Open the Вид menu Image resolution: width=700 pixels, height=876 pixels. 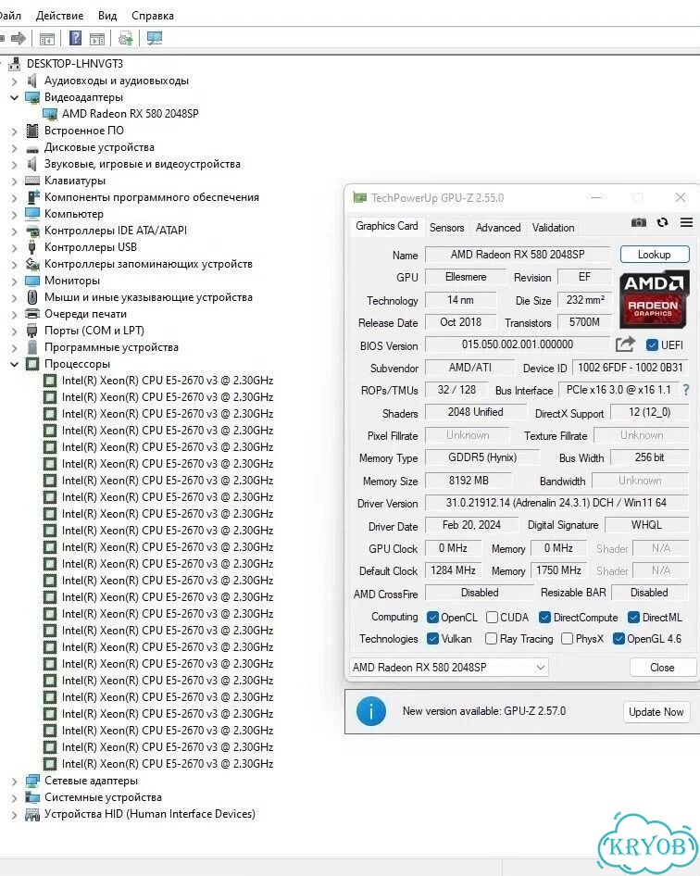click(x=107, y=16)
